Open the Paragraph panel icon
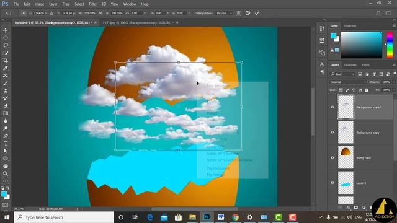Screen dimensions: 397x223 tap(322, 72)
